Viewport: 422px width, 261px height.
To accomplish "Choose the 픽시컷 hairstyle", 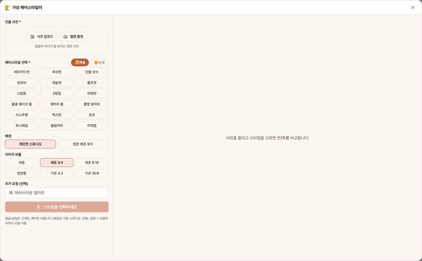I will pyautogui.click(x=57, y=115).
